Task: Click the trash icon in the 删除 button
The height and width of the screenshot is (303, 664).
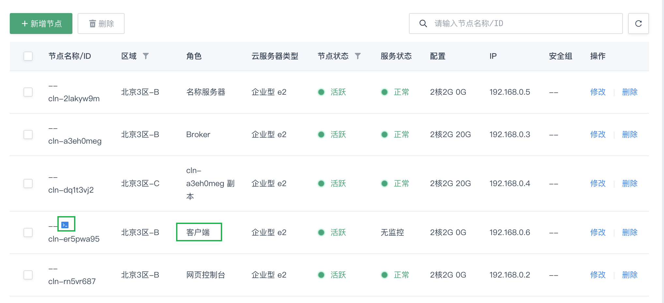Action: point(92,23)
